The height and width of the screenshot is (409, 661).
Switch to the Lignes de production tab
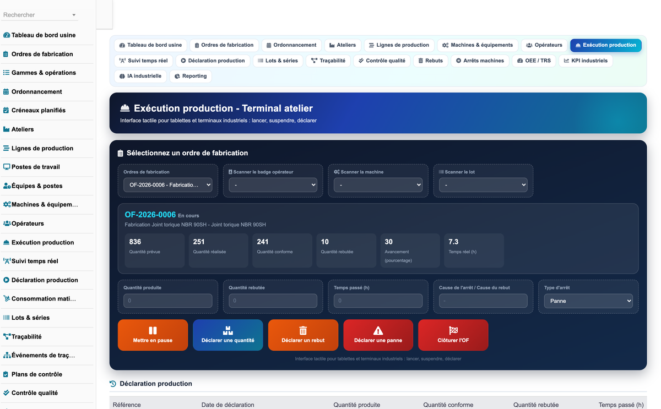[x=399, y=45]
